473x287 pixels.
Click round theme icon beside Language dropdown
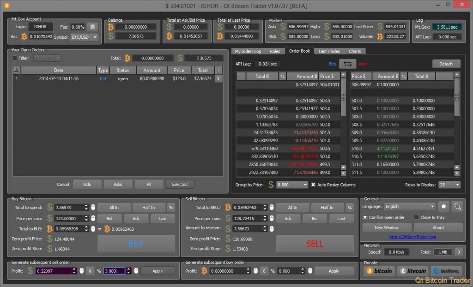pos(443,207)
